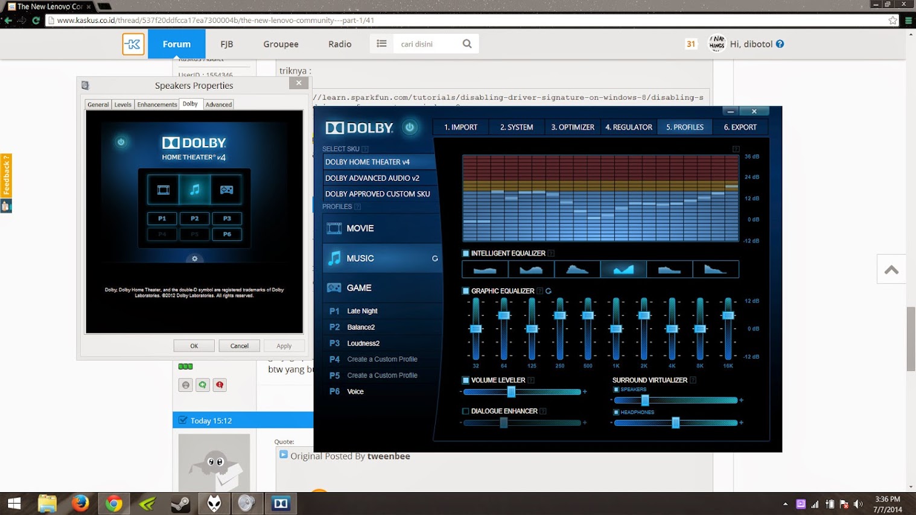Open the 4. REGULATOR tab
916x515 pixels.
(629, 127)
